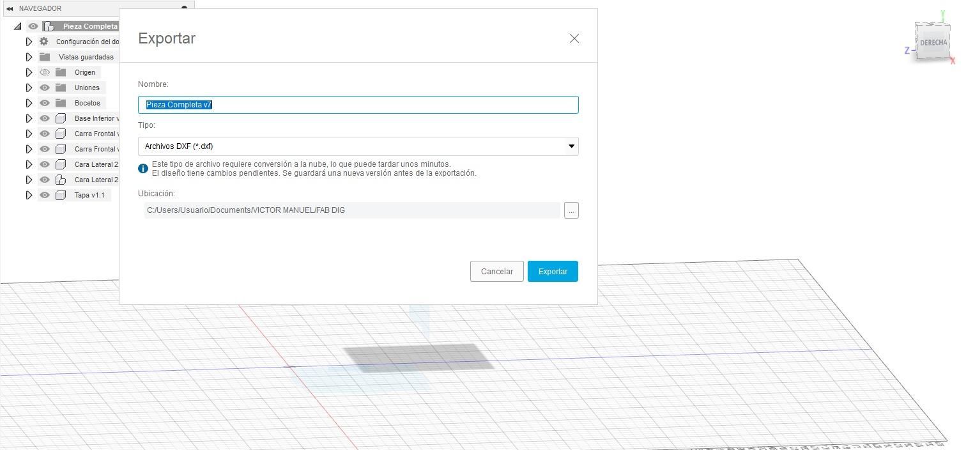This screenshot has height=450, width=966.
Task: Collapse the Pieza Completa root node
Action: pyautogui.click(x=18, y=26)
